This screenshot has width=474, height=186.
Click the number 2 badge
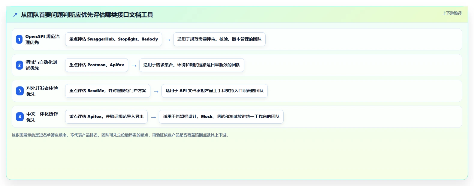[20, 65]
